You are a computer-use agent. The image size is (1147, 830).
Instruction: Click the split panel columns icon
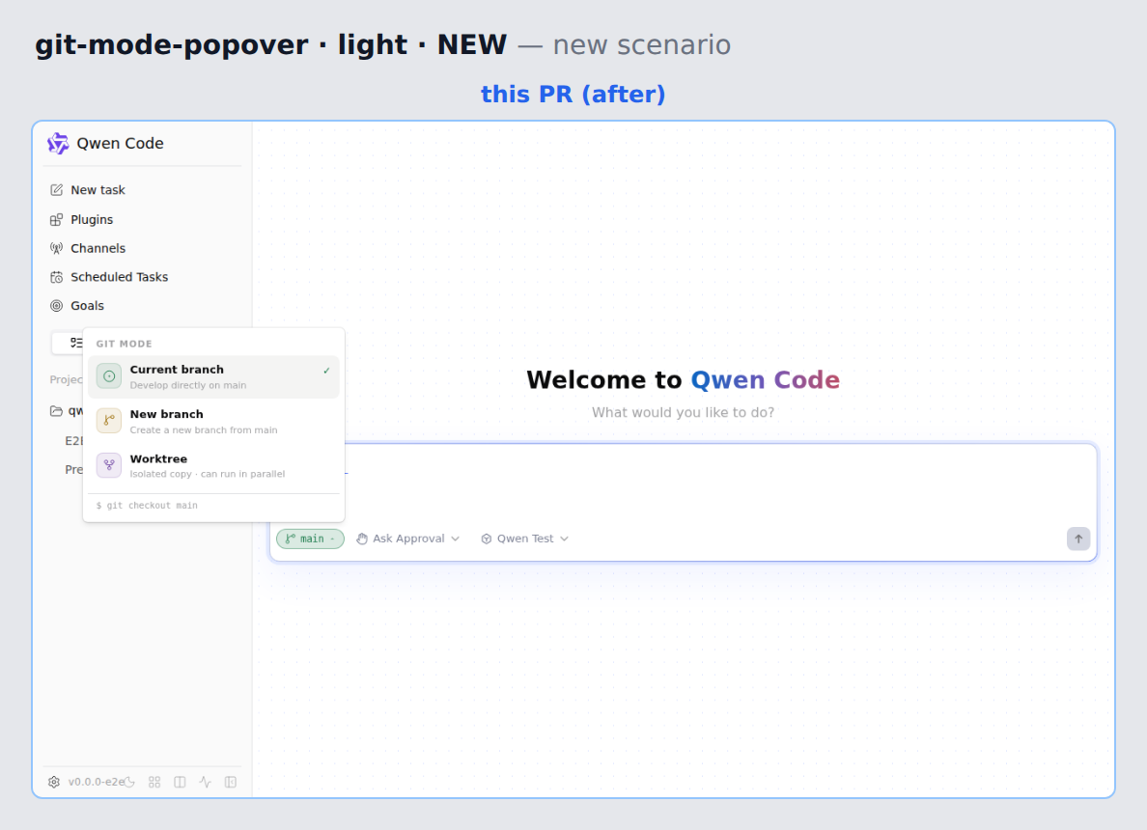click(x=180, y=782)
